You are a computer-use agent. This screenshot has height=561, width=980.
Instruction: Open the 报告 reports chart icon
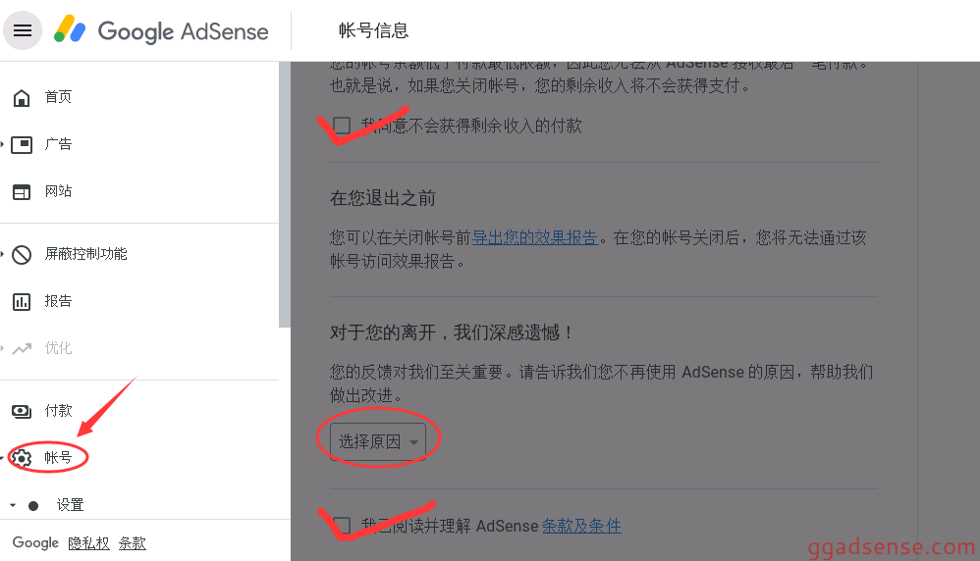pyautogui.click(x=22, y=301)
